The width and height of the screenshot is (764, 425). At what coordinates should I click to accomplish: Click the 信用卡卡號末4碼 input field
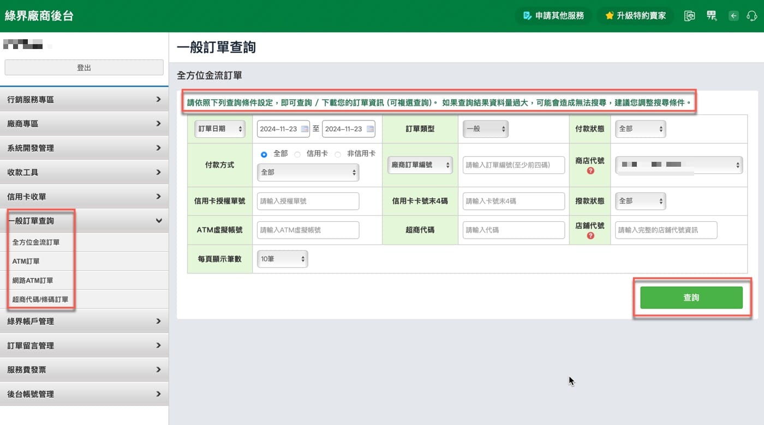point(514,201)
